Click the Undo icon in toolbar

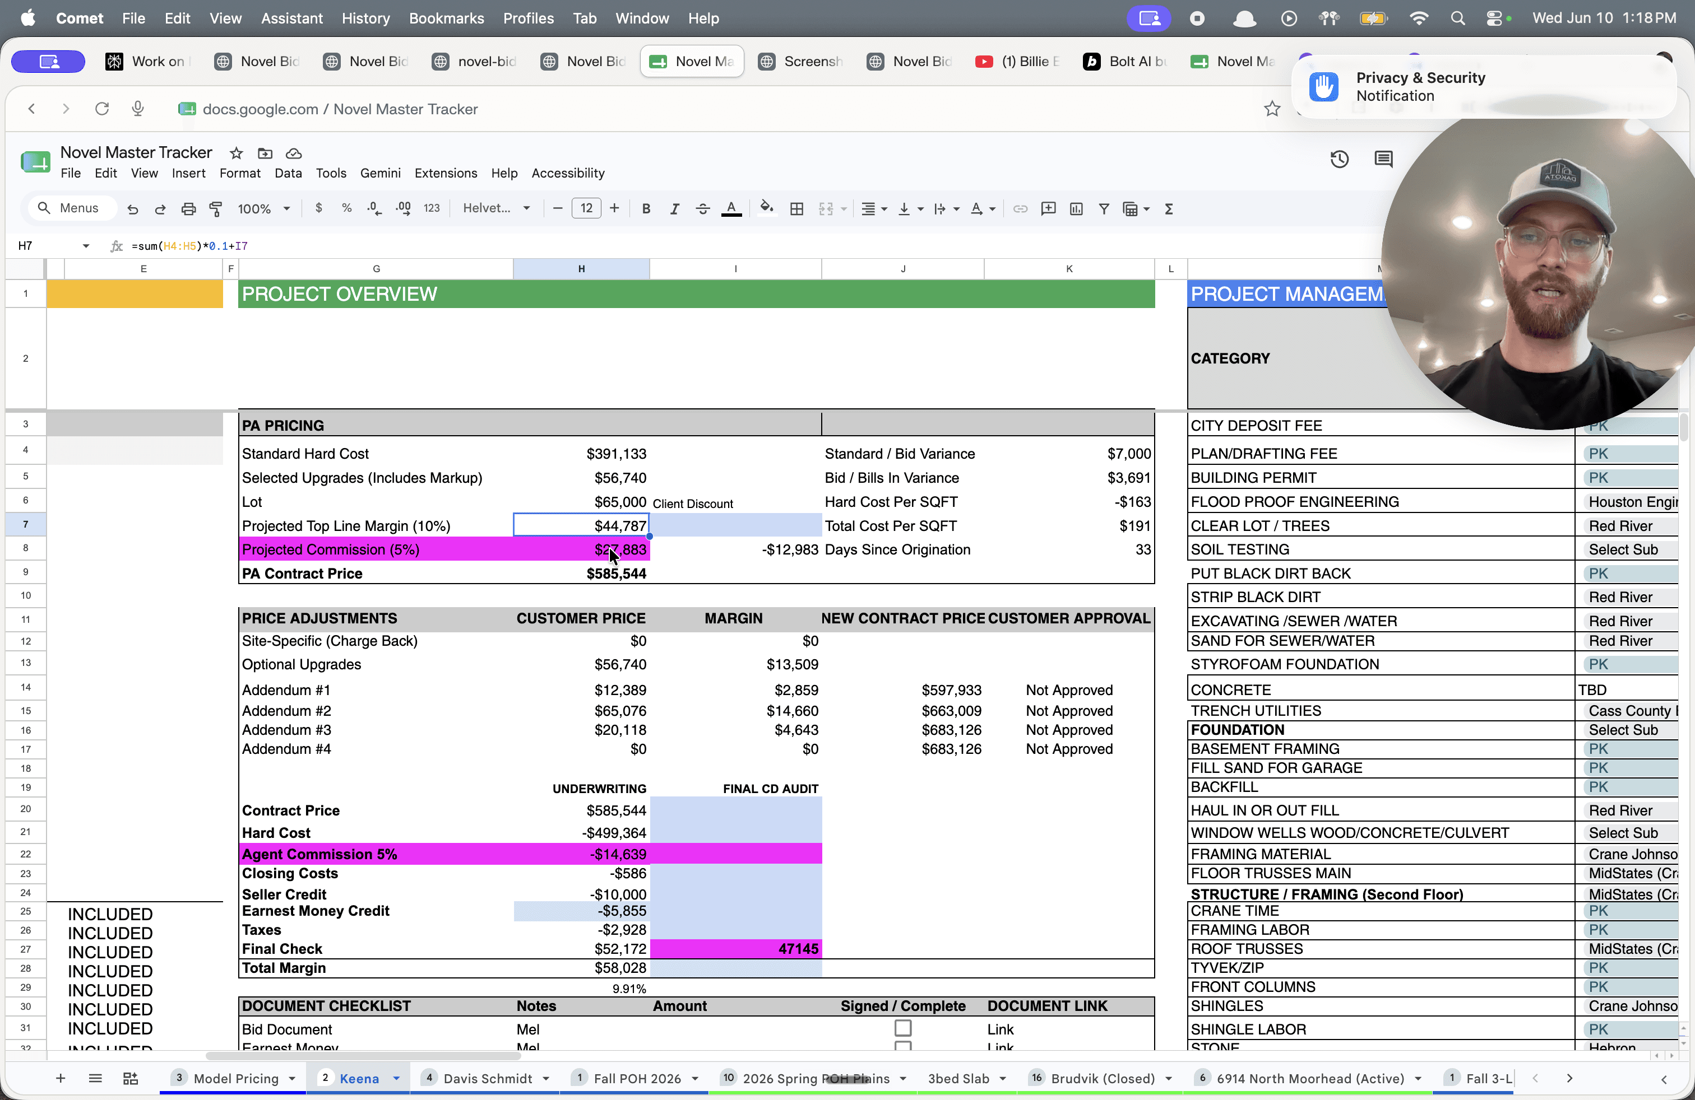pyautogui.click(x=132, y=208)
